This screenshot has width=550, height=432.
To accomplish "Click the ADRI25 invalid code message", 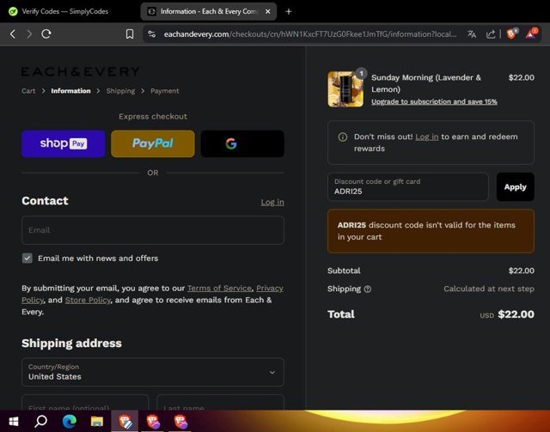I will pos(431,231).
